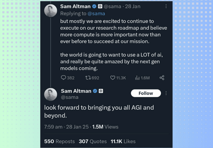This screenshot has height=148, width=213.
Task: Click the Sam Altman name in top tweet
Action: tap(75, 6)
